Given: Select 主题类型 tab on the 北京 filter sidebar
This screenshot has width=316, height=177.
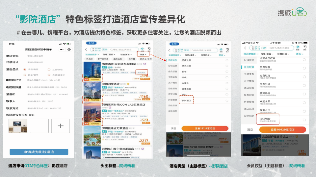Looking at the screenshot, I should (x=249, y=74).
